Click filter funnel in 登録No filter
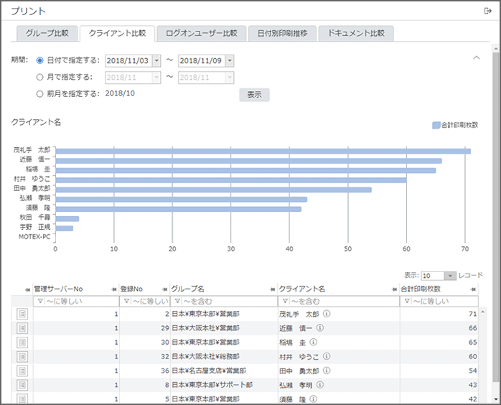The width and height of the screenshot is (501, 405). pos(126,301)
